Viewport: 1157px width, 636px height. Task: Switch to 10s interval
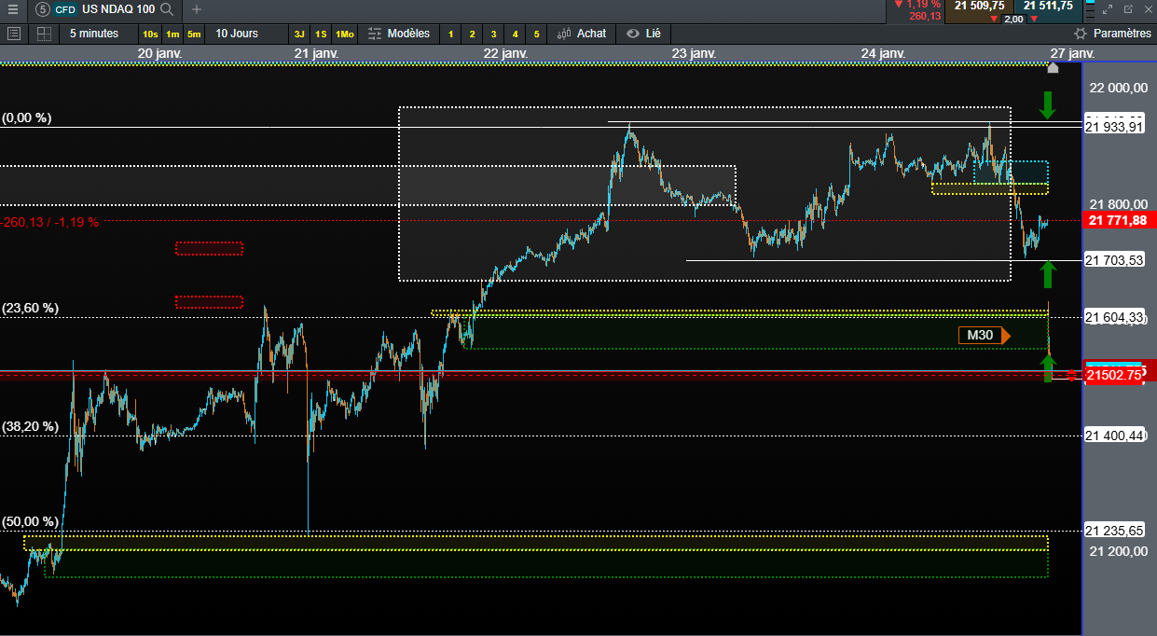(x=150, y=35)
